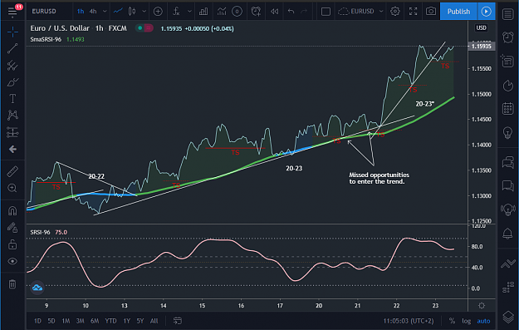
Task: Open the financials bar chart button
Action: (x=203, y=12)
